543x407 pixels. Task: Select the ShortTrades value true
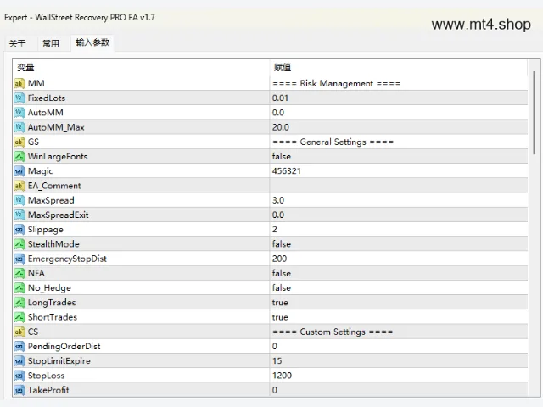[x=280, y=317]
